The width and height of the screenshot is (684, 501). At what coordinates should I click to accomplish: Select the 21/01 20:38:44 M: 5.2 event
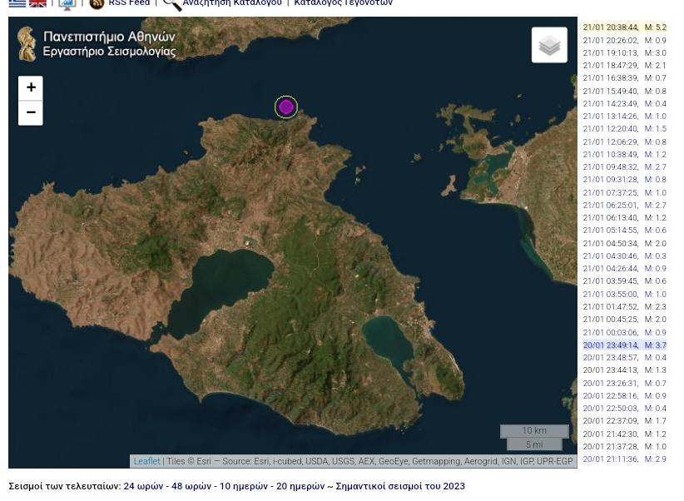624,27
